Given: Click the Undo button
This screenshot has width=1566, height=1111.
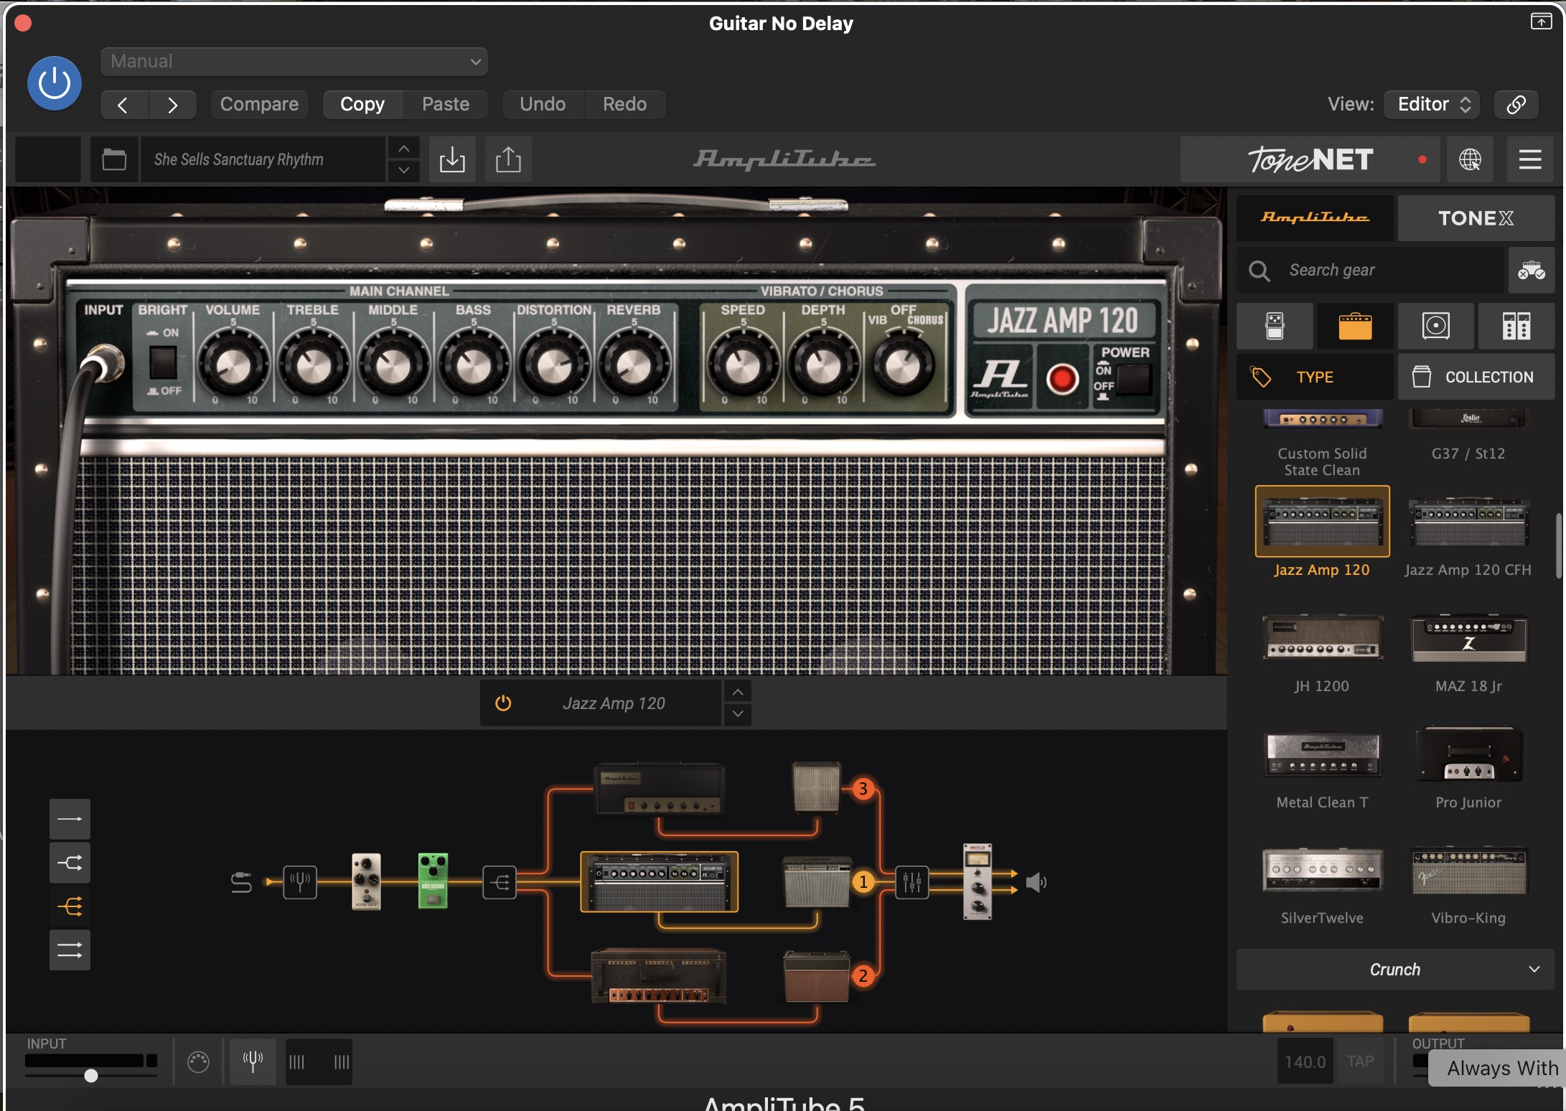Looking at the screenshot, I should click(543, 105).
